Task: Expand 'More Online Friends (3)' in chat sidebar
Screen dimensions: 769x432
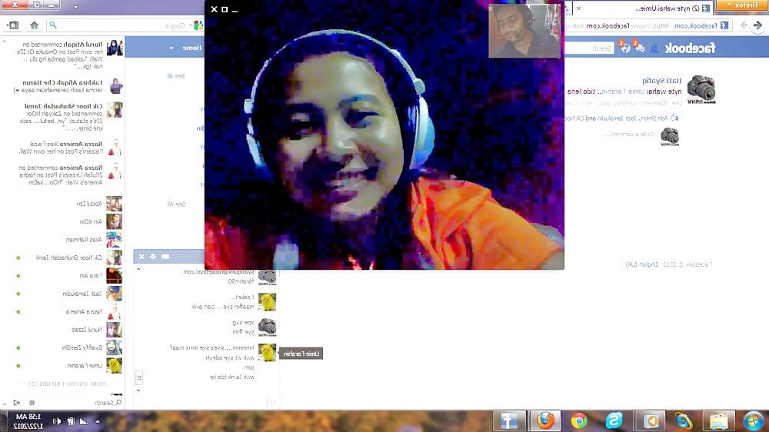Action: point(67,384)
